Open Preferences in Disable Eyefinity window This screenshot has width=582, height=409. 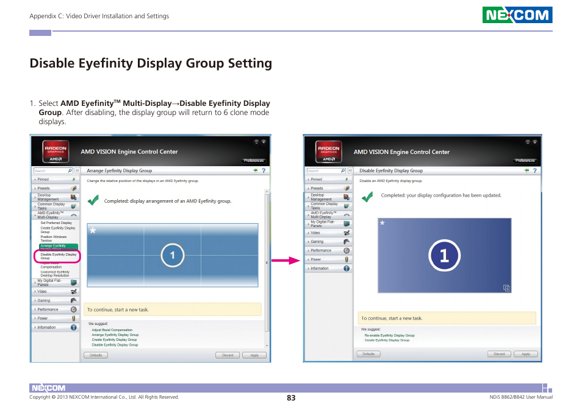tap(525, 161)
